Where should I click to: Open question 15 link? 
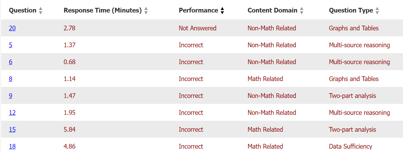pos(12,130)
